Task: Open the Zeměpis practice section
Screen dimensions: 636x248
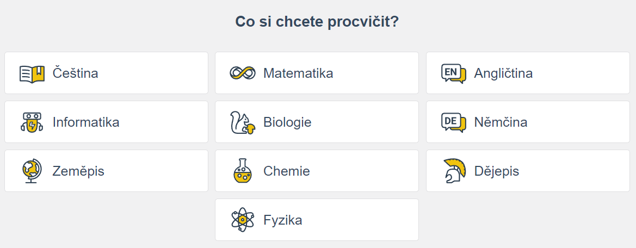Action: pos(78,171)
